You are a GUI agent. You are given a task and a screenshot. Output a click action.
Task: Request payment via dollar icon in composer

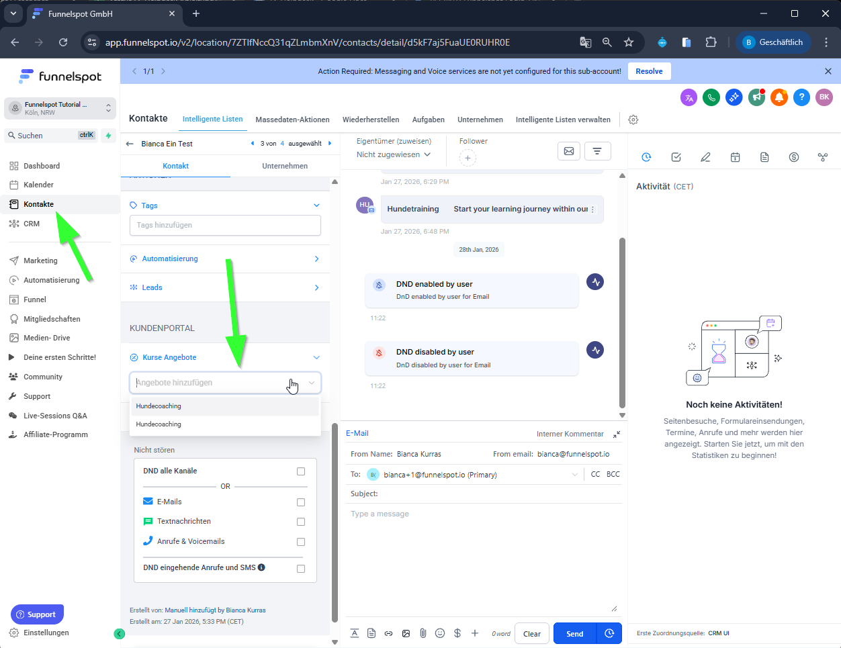(457, 633)
